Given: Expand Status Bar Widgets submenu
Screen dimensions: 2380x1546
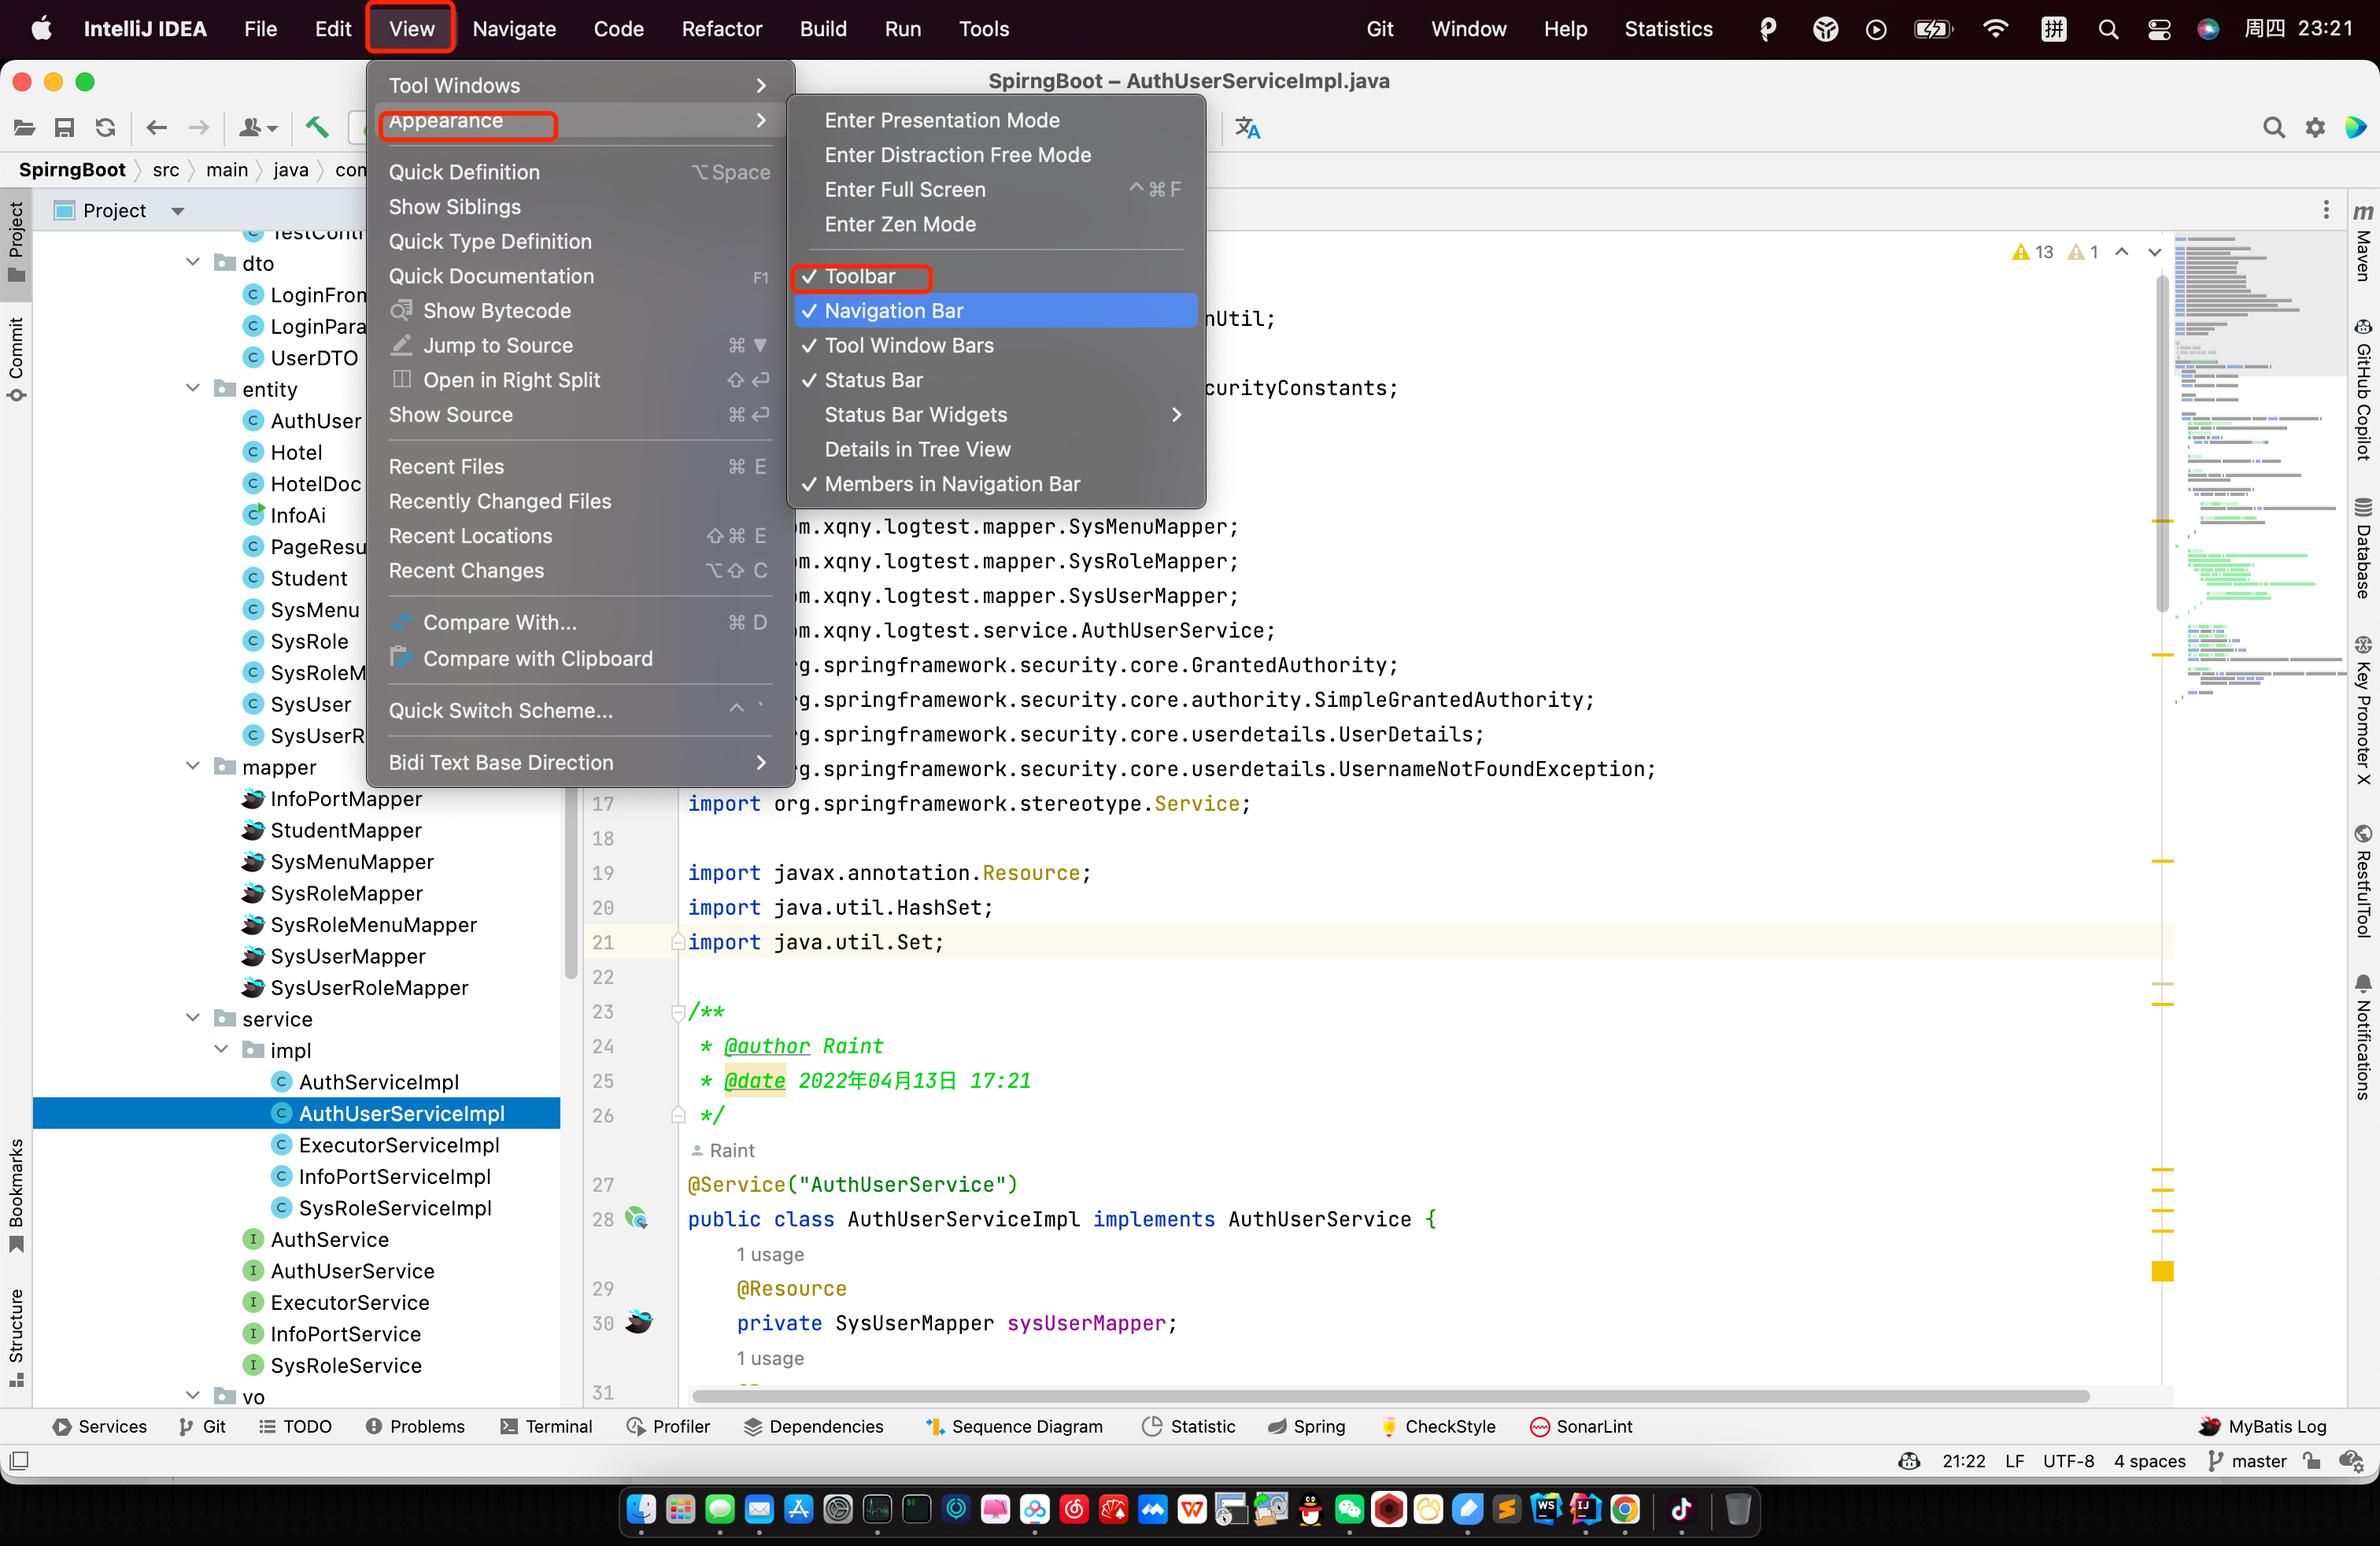Looking at the screenshot, I should tap(996, 414).
